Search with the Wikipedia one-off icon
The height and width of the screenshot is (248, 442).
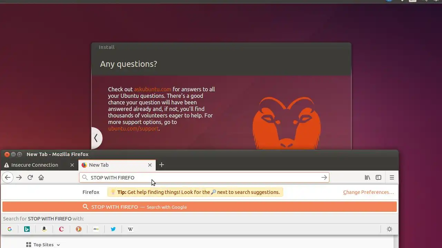tap(131, 229)
